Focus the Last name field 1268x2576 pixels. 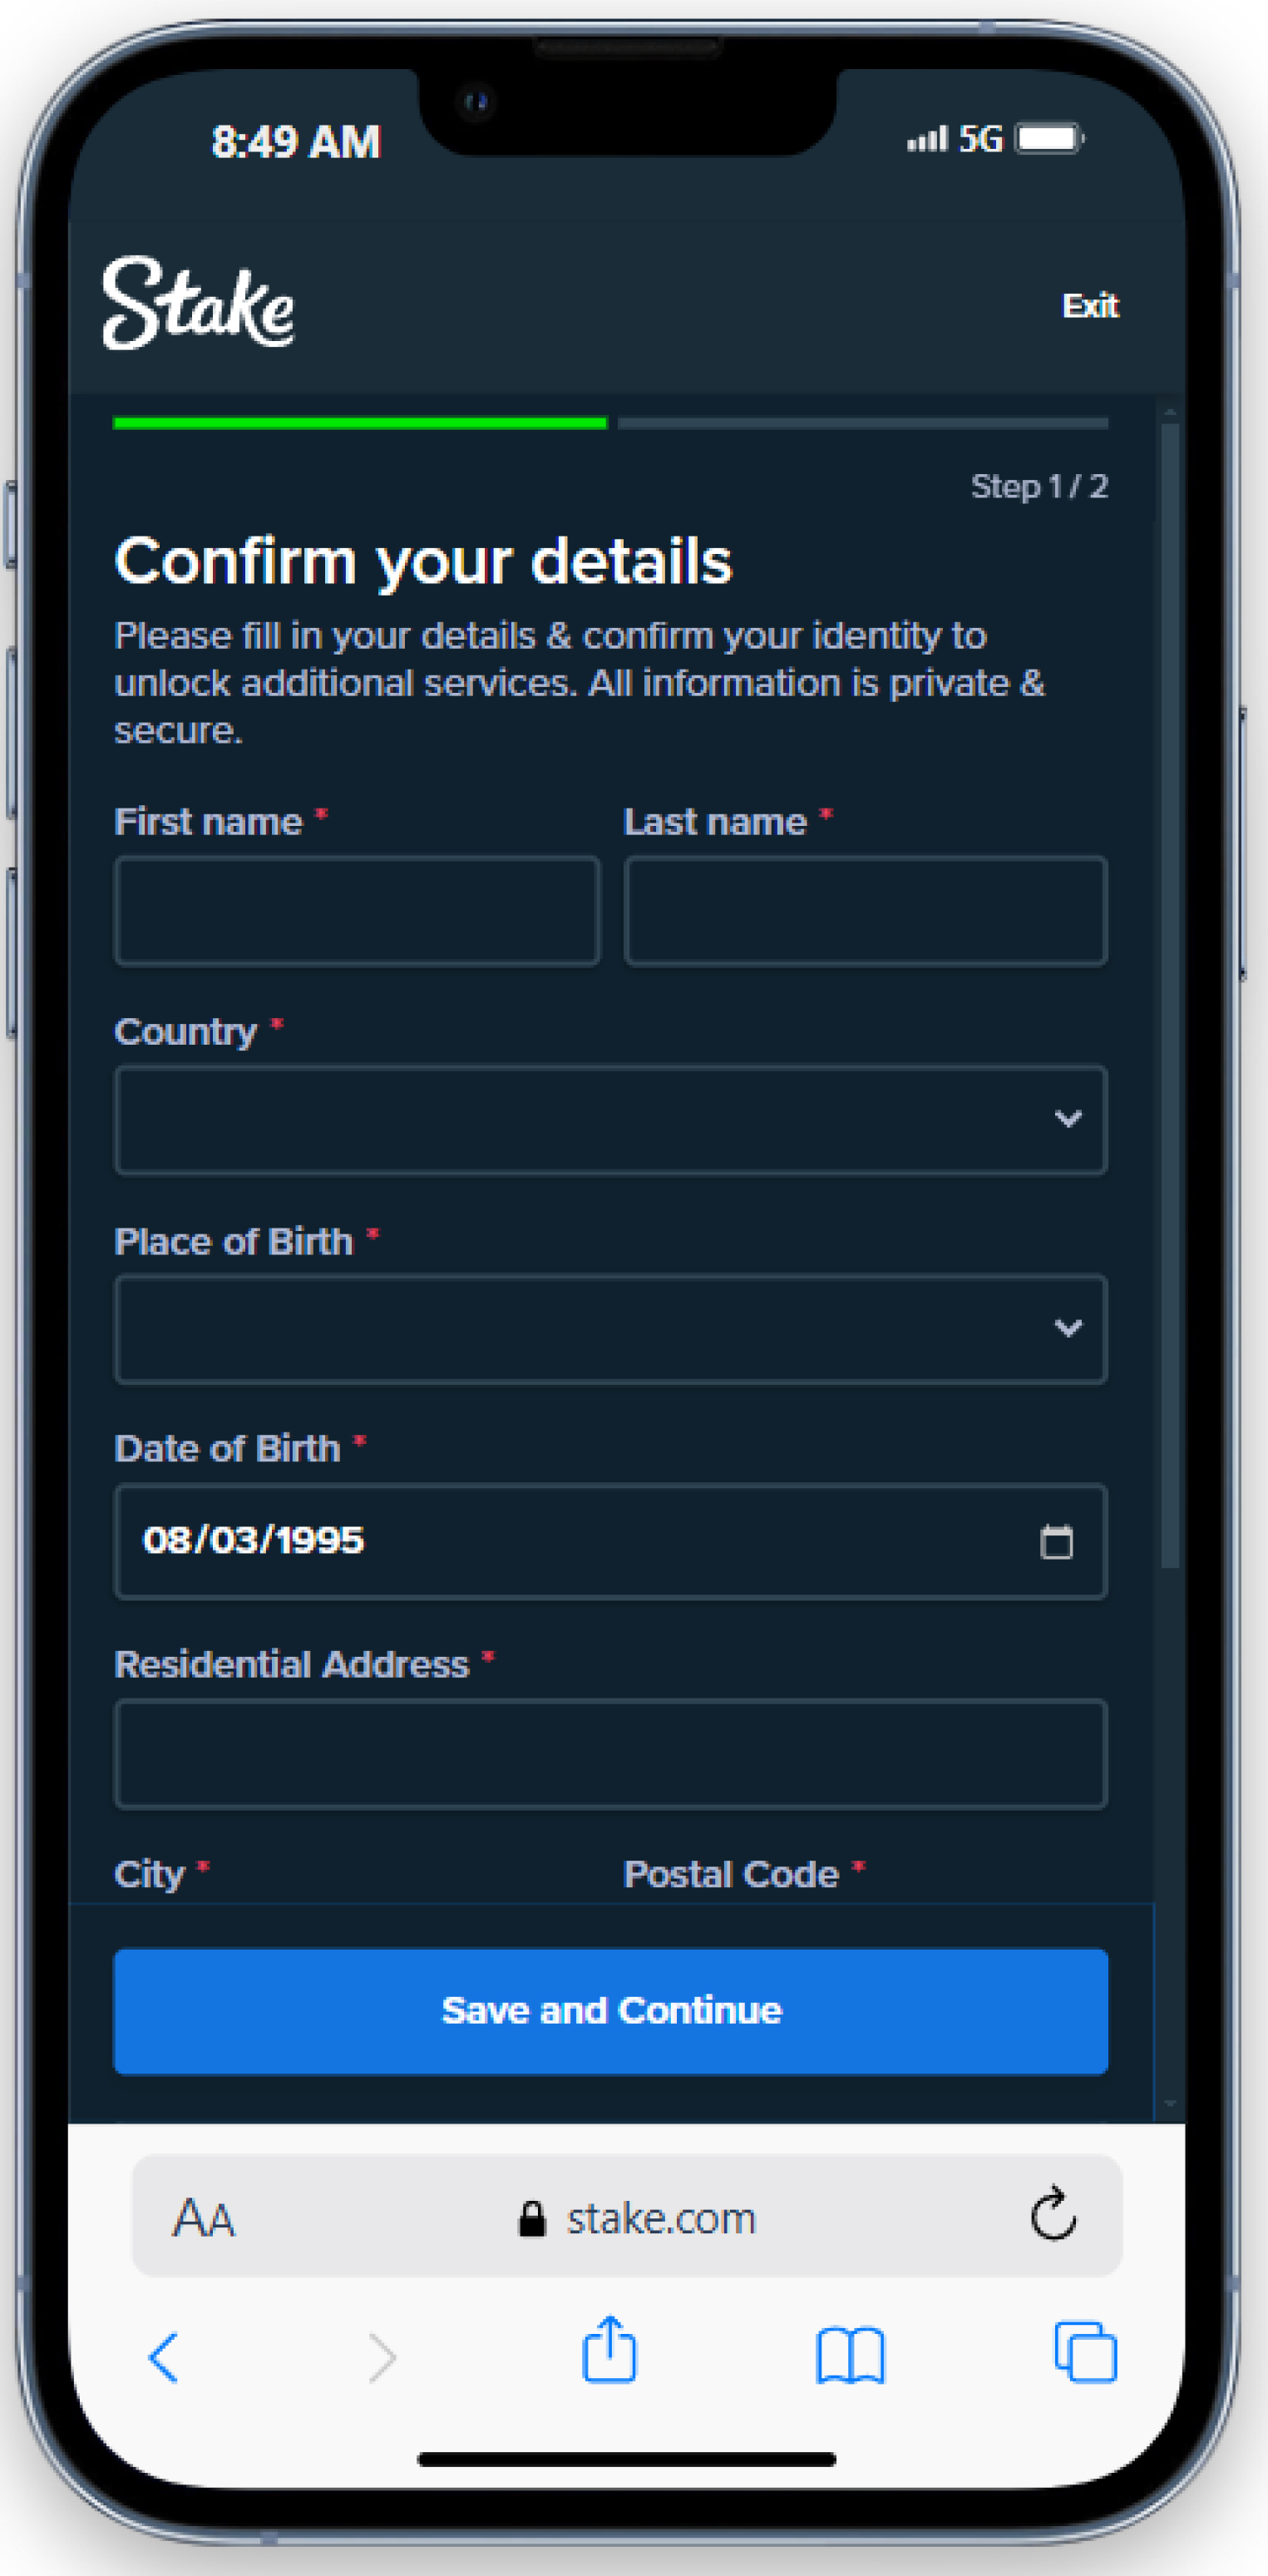[865, 910]
